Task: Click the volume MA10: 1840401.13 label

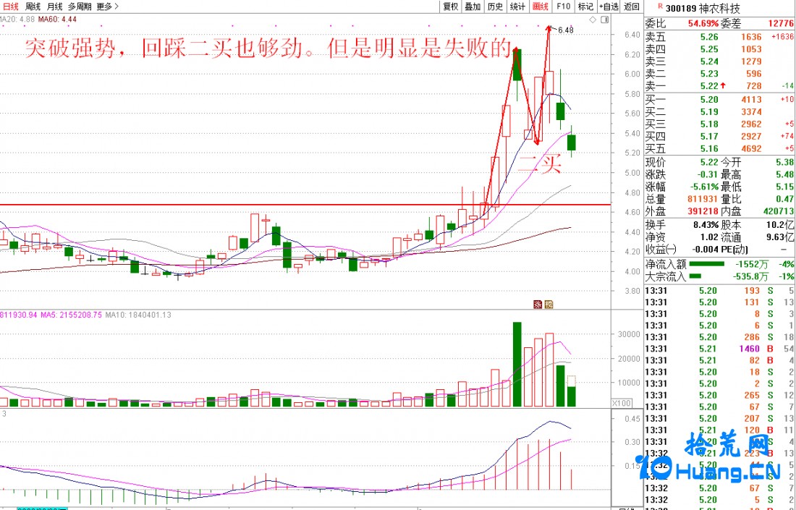Action: pos(138,315)
